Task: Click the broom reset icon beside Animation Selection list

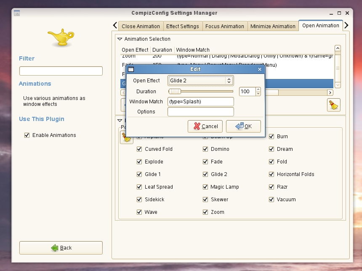Action: pos(334,105)
